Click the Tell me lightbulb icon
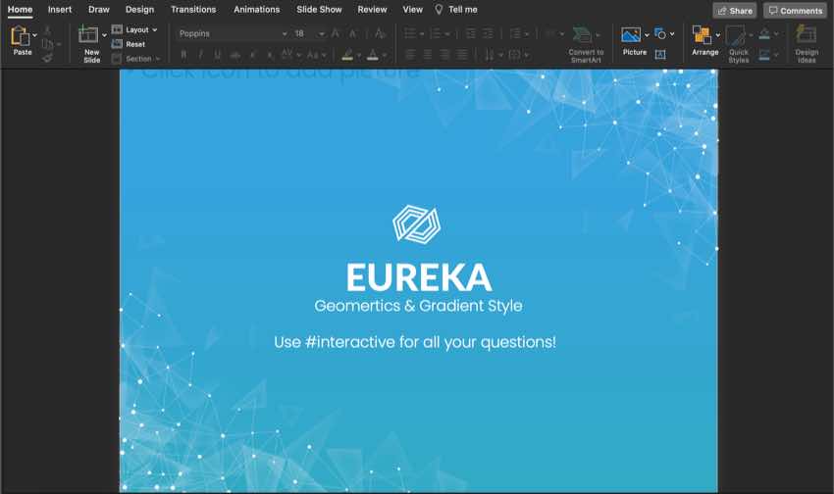Screen dimensions: 834x494 pos(439,10)
